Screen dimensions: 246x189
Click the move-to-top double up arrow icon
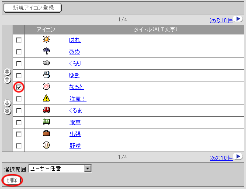(7, 72)
